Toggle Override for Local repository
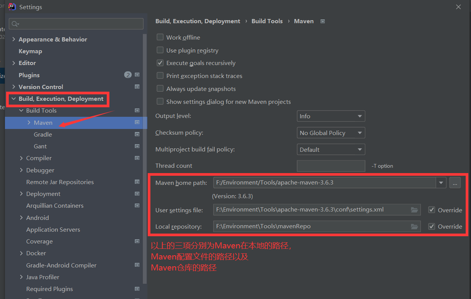Viewport: 471px width, 299px height. click(x=431, y=226)
